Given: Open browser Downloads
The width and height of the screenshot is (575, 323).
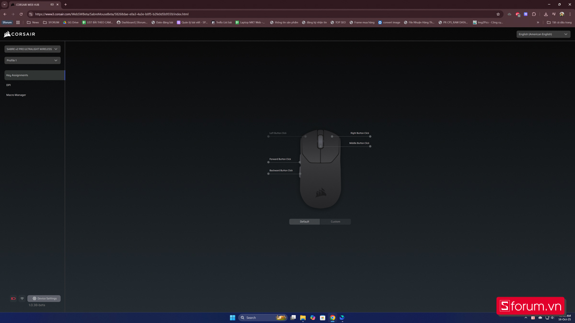Looking at the screenshot, I should point(546,14).
